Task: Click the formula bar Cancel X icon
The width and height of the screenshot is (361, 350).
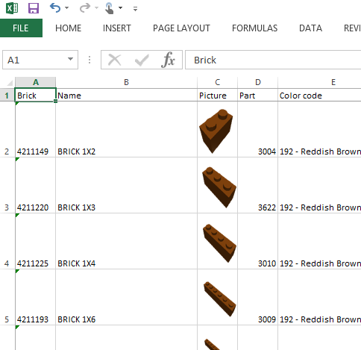Action: tap(115, 60)
